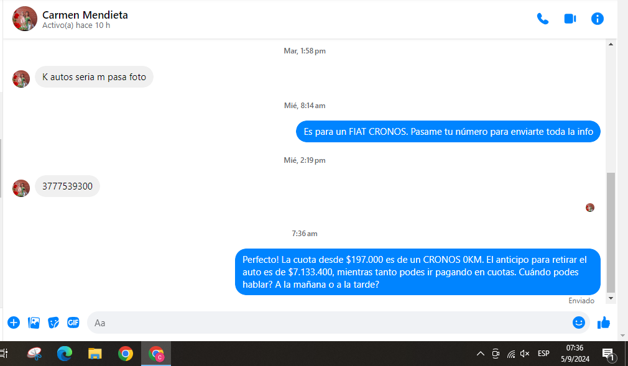This screenshot has width=628, height=366.
Task: Open the notification center icon
Action: tap(609, 354)
